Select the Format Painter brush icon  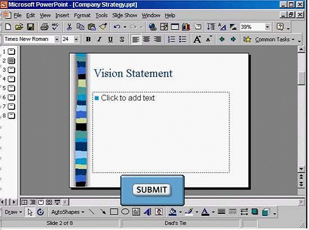coord(103,27)
